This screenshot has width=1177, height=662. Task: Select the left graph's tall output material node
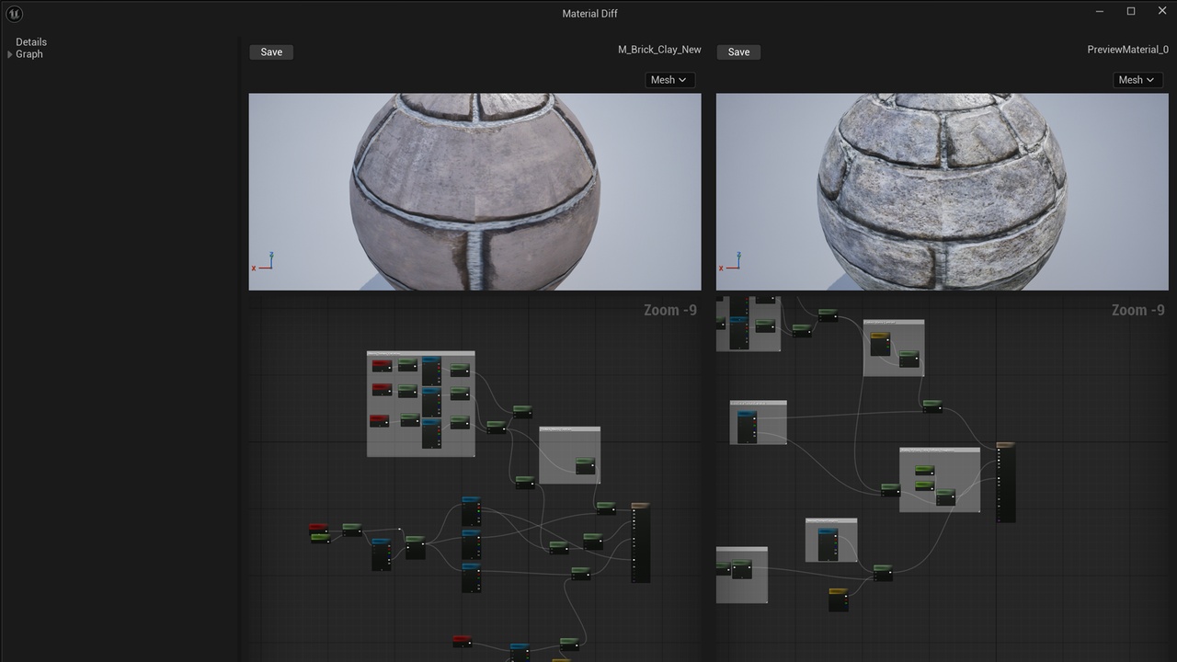(x=641, y=542)
